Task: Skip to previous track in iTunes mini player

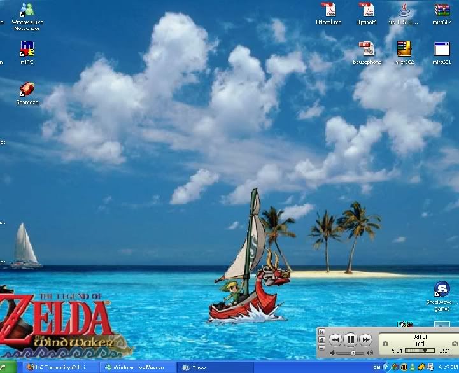Action: 335,340
